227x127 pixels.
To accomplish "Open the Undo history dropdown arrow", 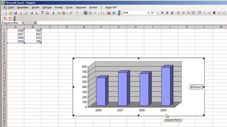I will point(81,13).
